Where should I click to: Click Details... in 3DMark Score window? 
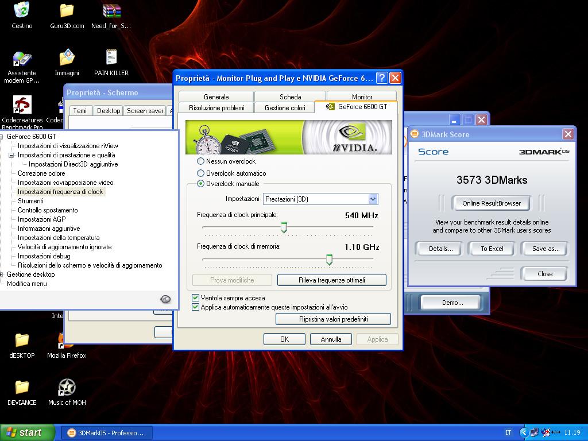click(441, 249)
